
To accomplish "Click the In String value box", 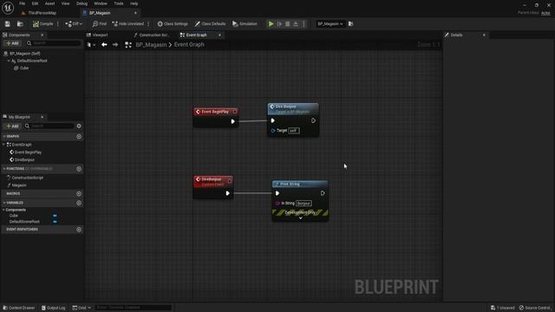I will click(304, 204).
